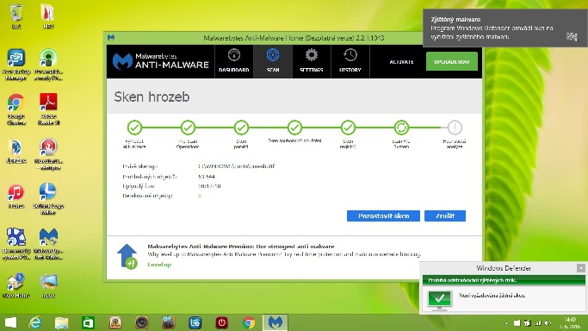588x331 pixels.
Task: Click the Activate link in header
Action: pyautogui.click(x=401, y=62)
